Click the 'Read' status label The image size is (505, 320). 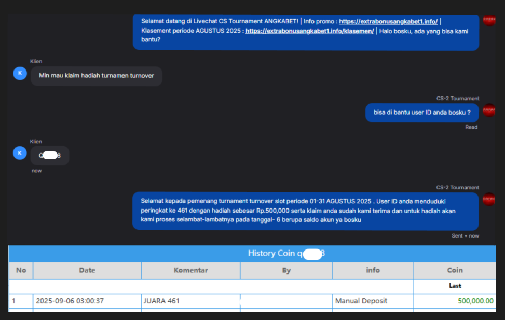471,127
